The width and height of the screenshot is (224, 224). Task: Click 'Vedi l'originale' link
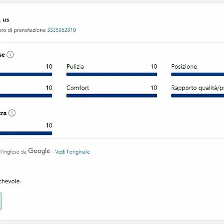[72, 152]
